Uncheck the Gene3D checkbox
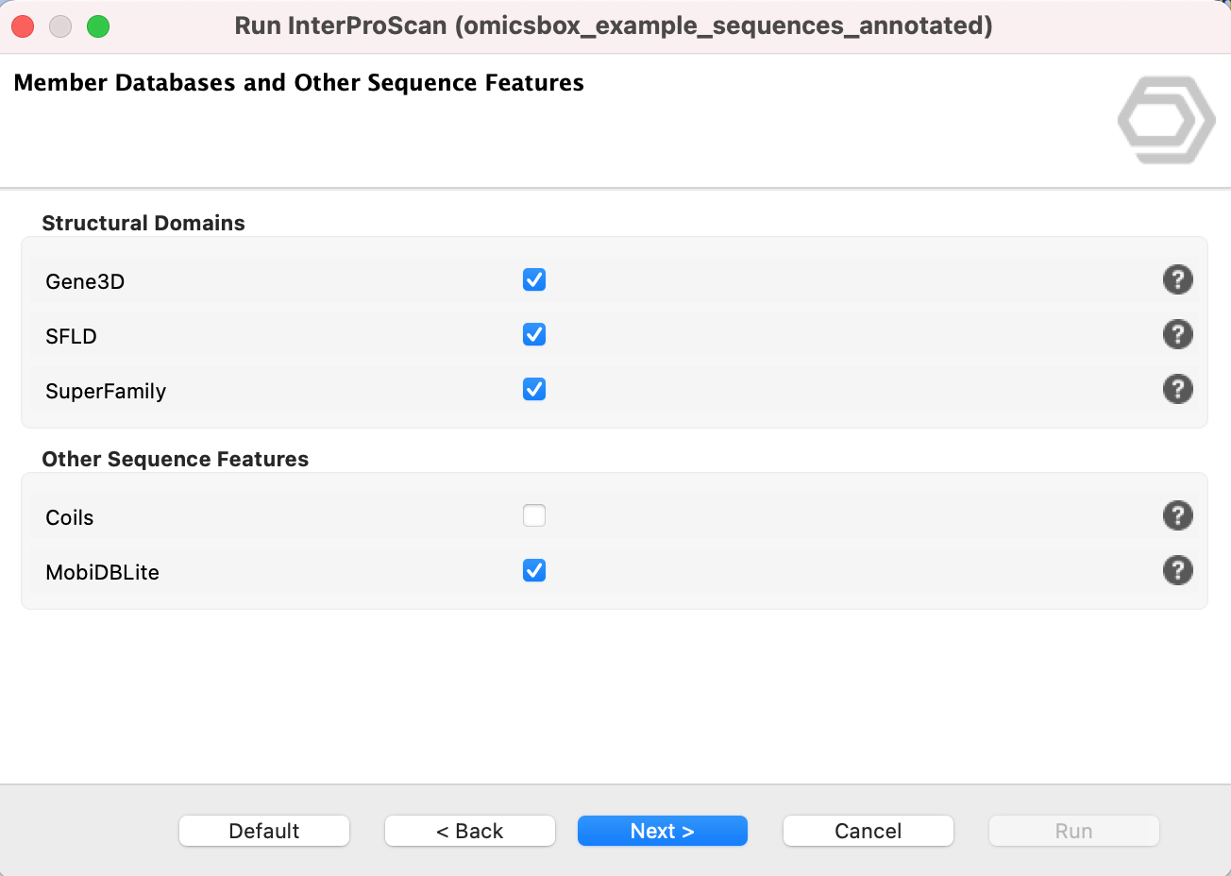1231x876 pixels. pos(534,280)
